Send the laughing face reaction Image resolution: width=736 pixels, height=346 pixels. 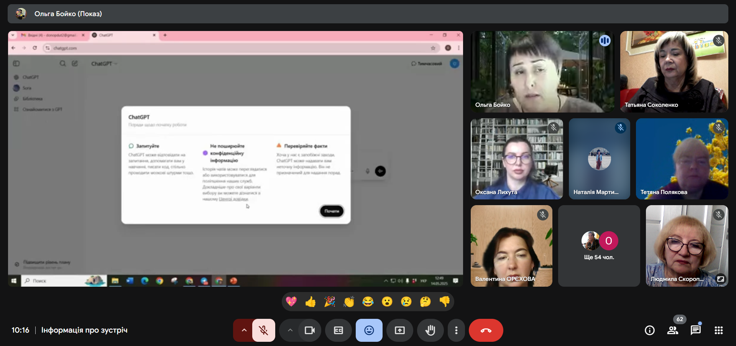368,302
